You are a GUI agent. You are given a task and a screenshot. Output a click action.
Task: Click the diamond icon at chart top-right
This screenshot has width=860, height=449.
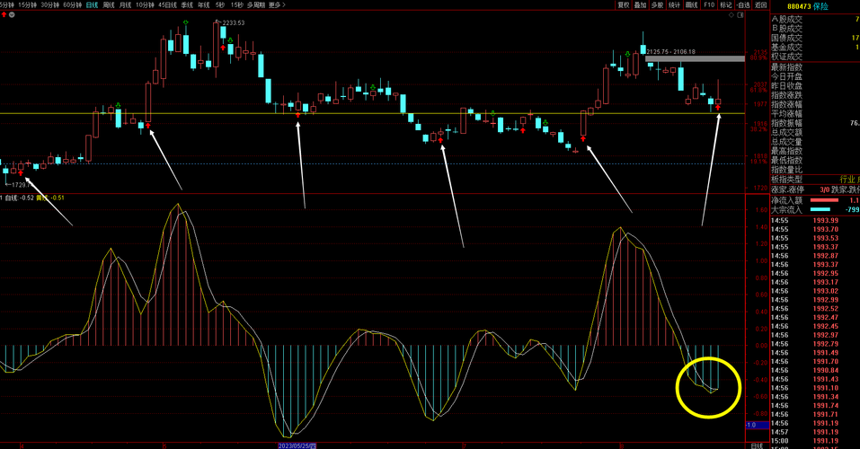coord(731,15)
